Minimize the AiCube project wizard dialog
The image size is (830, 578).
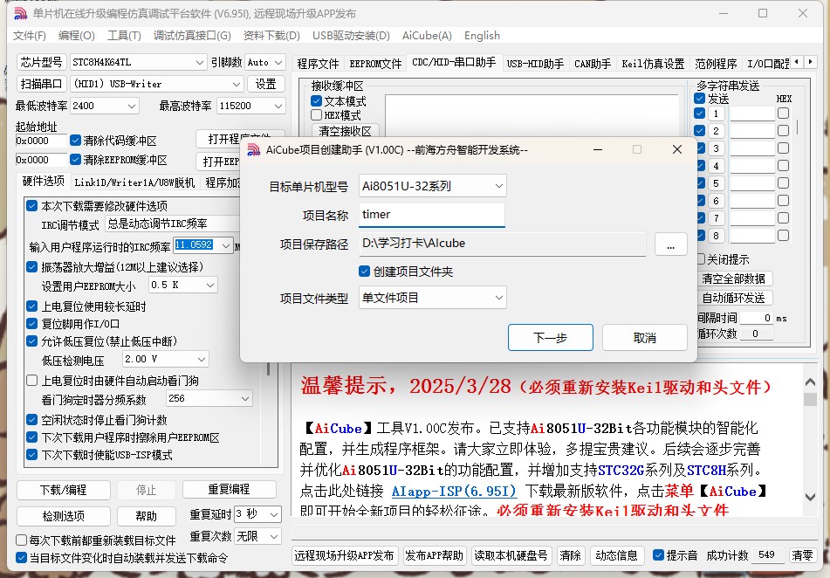point(598,150)
